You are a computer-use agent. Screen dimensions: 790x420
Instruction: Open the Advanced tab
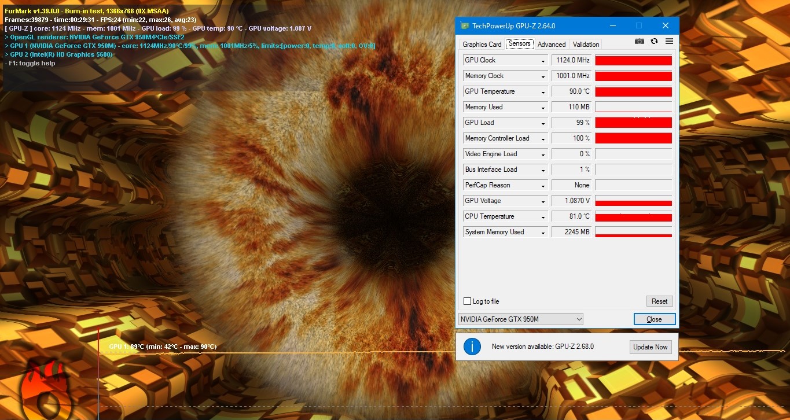pos(551,45)
